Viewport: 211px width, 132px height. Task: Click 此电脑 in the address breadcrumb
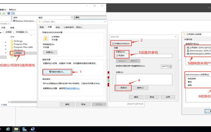click(8, 32)
